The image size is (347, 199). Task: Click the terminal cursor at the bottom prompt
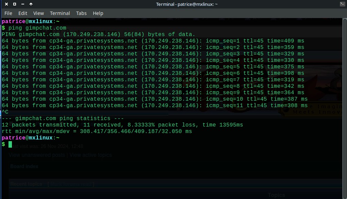(x=10, y=144)
